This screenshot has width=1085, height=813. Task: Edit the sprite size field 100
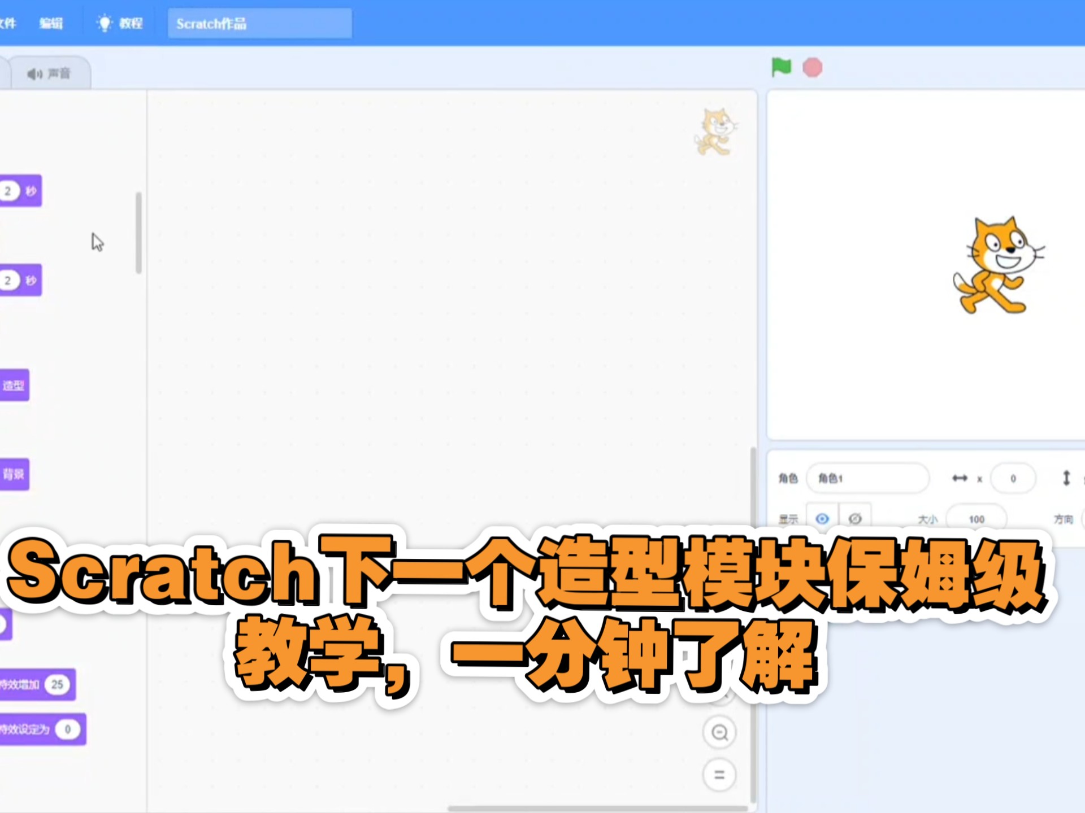[976, 519]
